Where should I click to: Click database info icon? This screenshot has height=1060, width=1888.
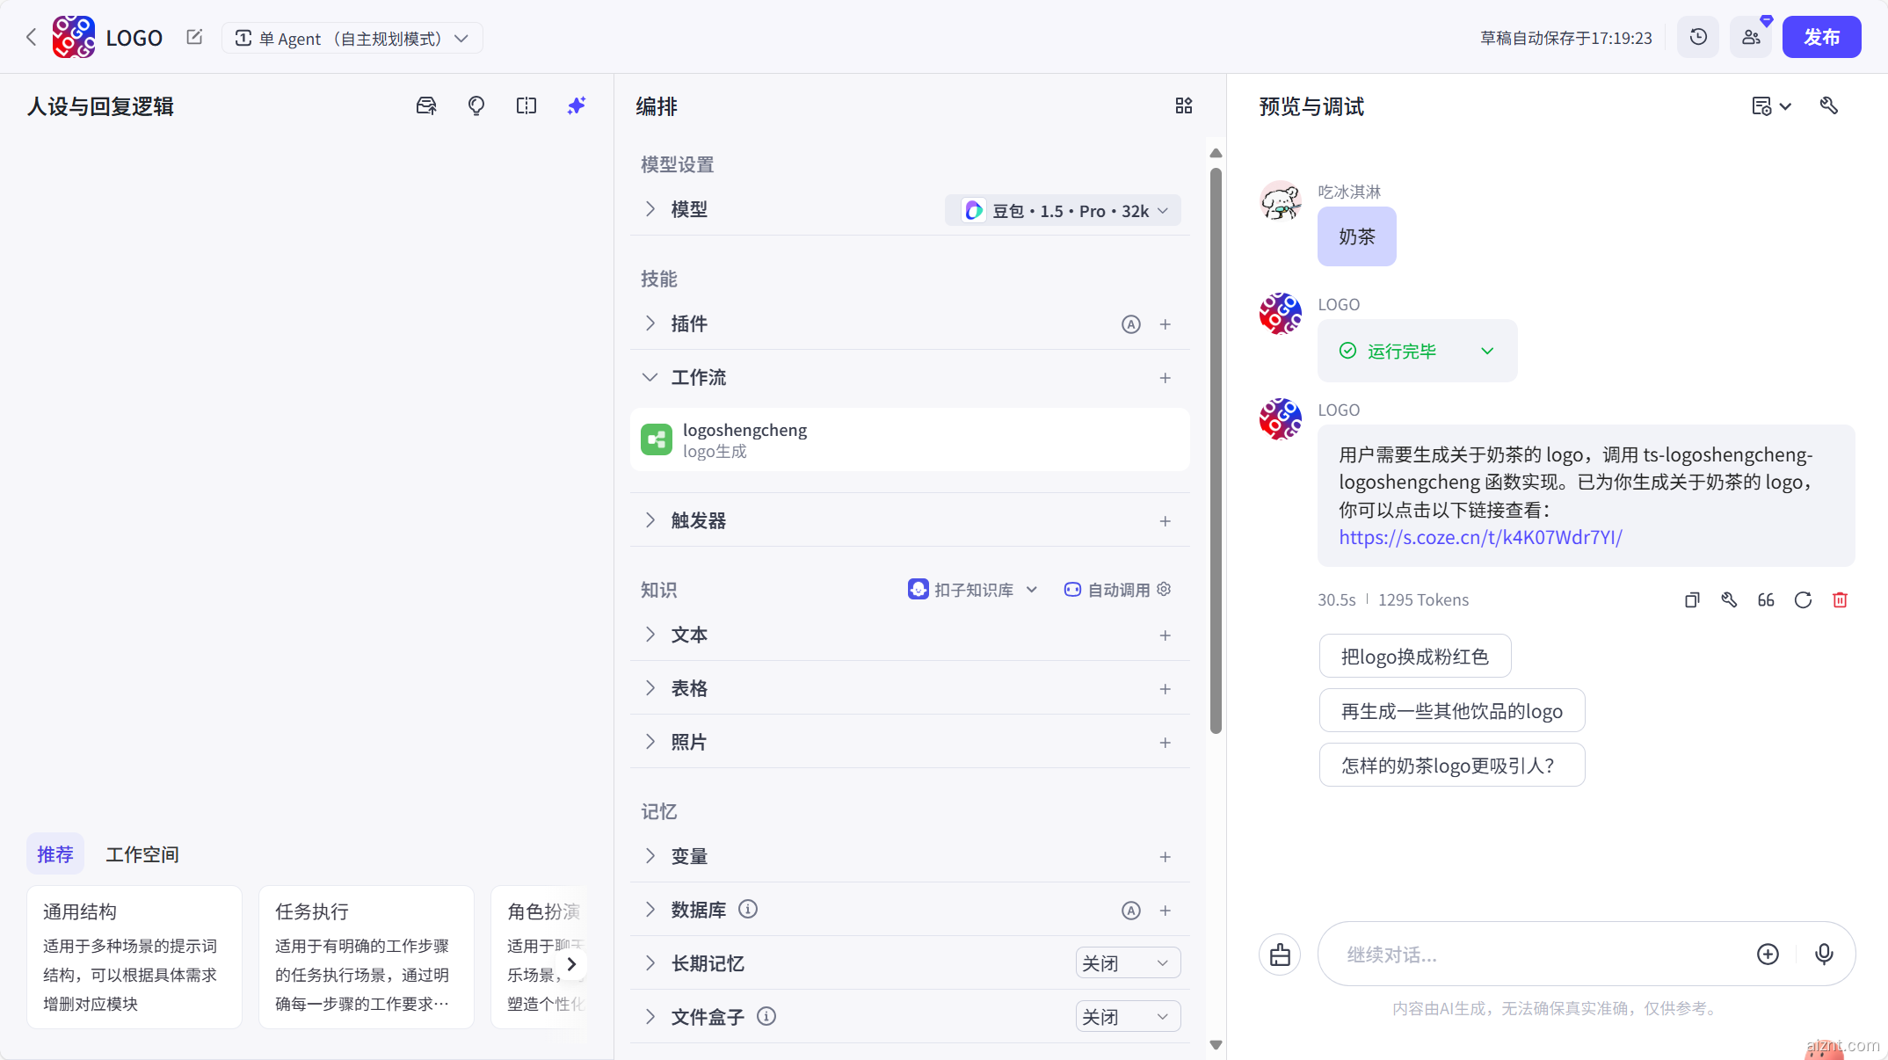(x=748, y=910)
